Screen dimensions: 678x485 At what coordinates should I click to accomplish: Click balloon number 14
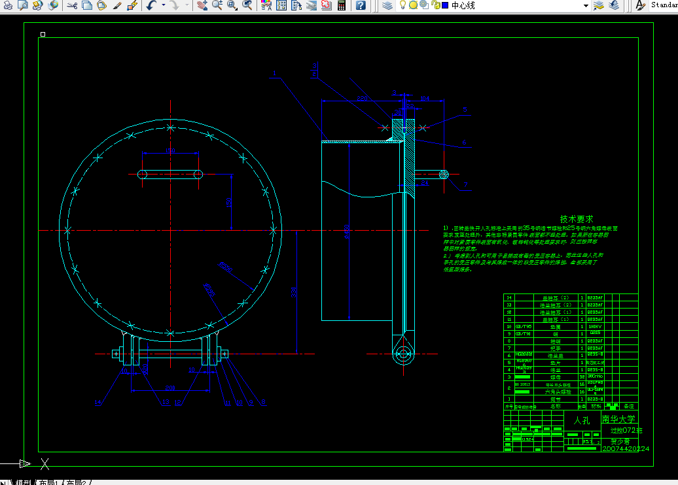[98, 403]
